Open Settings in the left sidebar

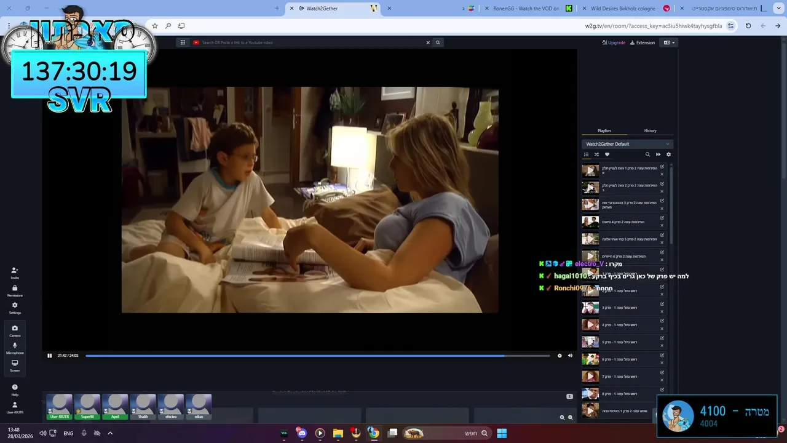(15, 308)
